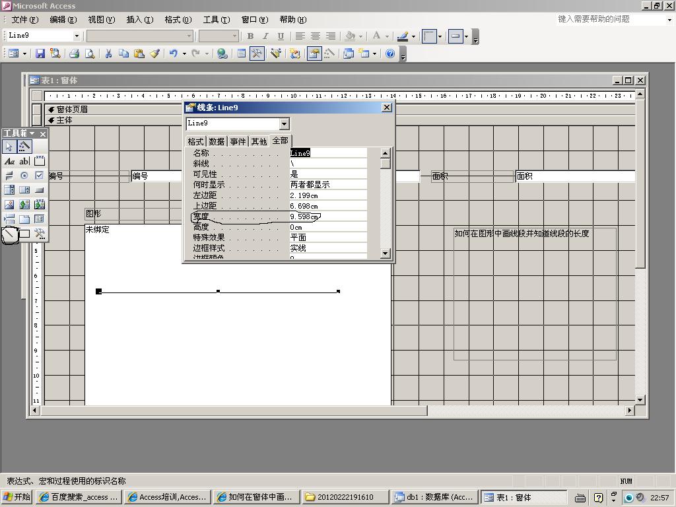Screen dimensions: 676x507
Task: Click the Paste clipboard icon
Action: click(x=139, y=53)
